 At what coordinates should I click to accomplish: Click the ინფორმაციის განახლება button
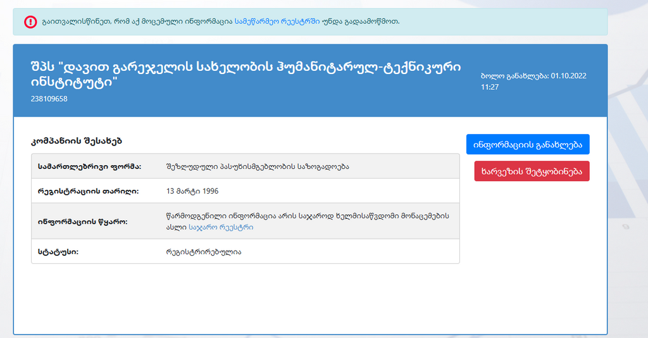[528, 144]
